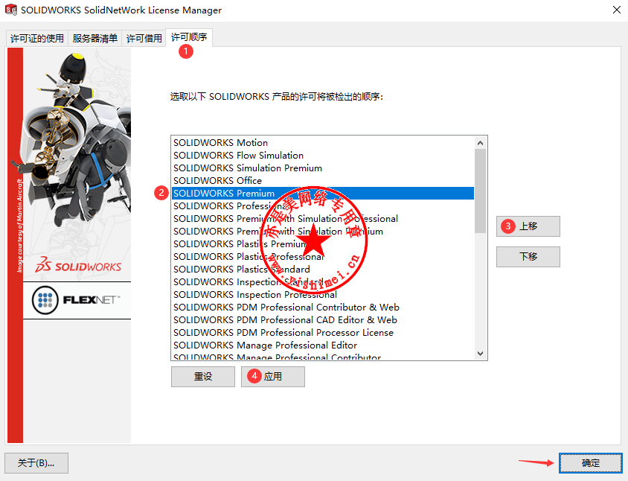Click the SOLIDWORKS app icon in title bar
This screenshot has height=481, width=628.
tap(11, 10)
